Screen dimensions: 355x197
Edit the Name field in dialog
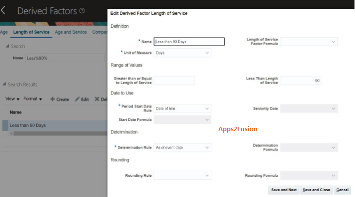click(x=189, y=42)
